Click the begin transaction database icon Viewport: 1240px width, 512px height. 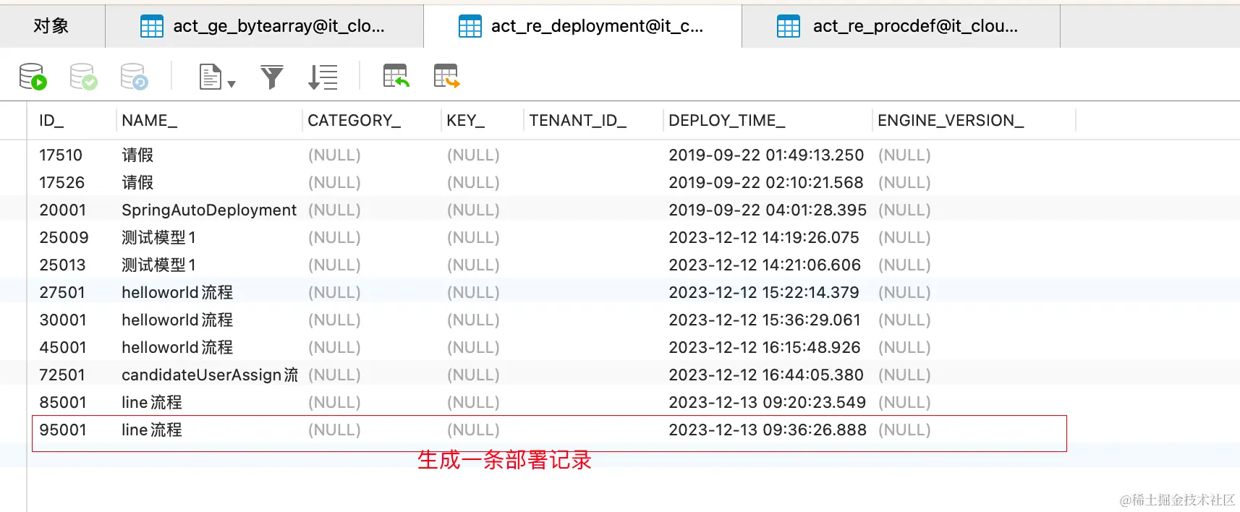tap(33, 77)
